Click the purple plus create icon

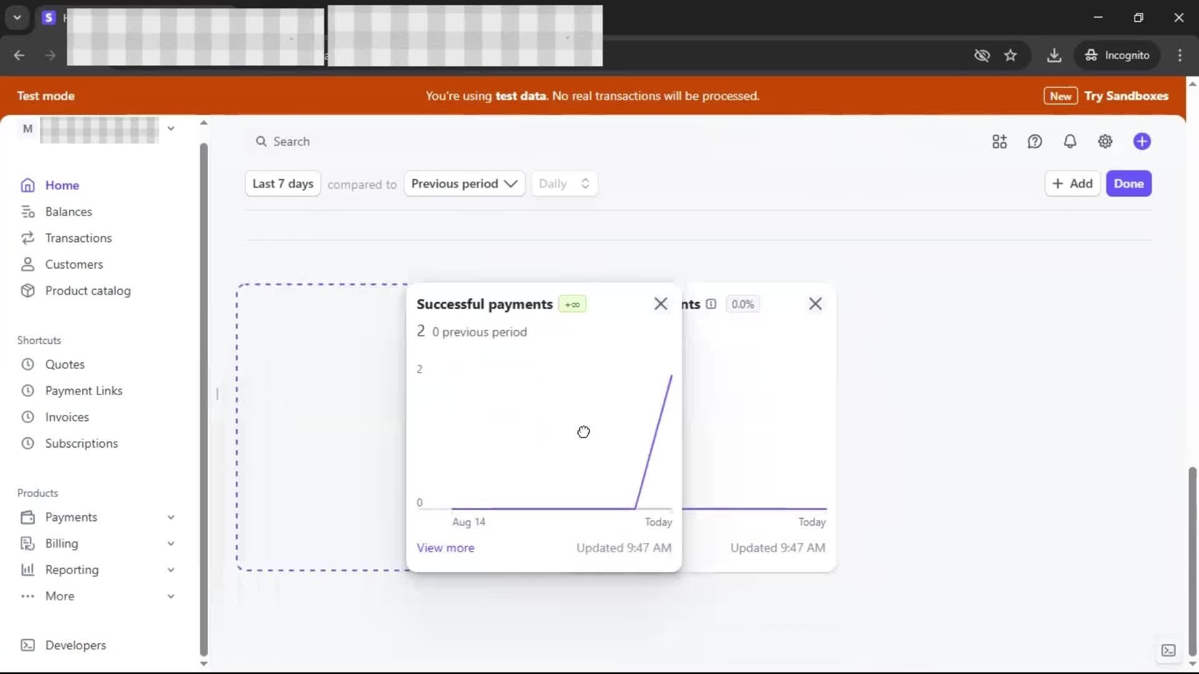1142,142
